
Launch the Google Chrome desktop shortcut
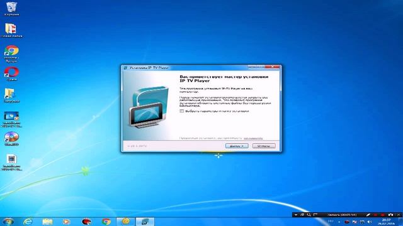[x=11, y=53]
